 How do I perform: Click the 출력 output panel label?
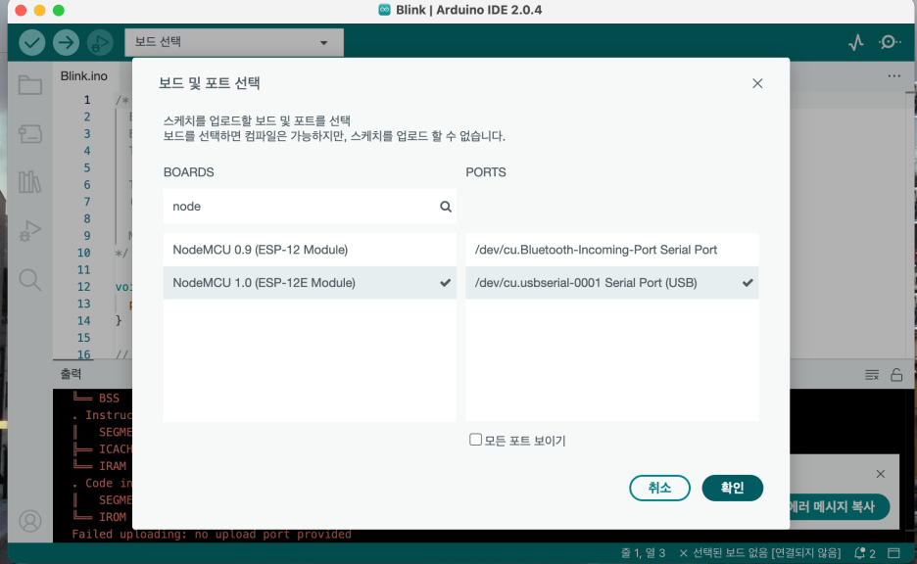click(71, 374)
